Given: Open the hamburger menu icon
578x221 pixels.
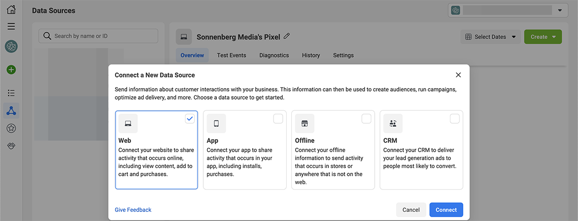Looking at the screenshot, I should point(11,26).
